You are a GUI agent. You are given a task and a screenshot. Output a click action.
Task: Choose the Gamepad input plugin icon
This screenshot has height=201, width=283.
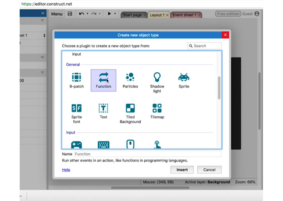[x=76, y=145]
